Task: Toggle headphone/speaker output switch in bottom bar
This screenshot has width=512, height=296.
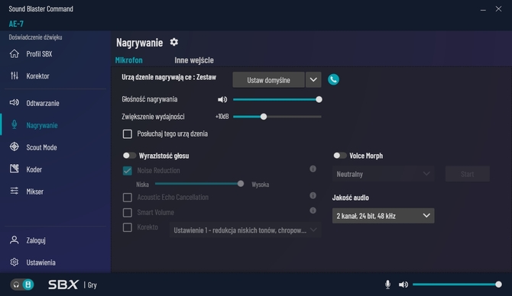Action: pos(22,285)
